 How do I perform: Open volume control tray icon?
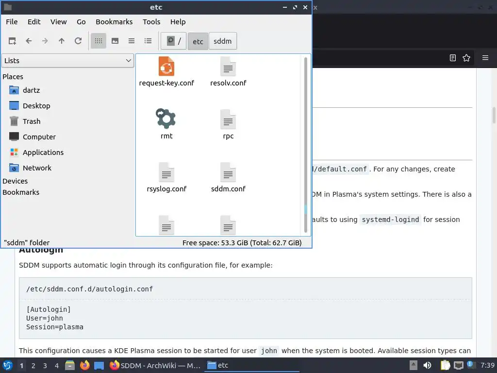click(x=427, y=365)
